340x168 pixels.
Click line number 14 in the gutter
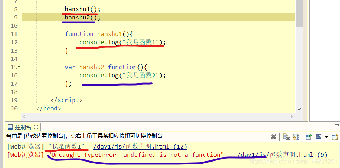[14, 59]
